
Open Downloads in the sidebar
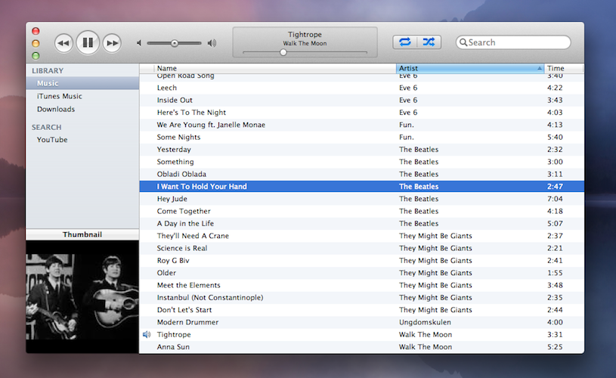pos(56,109)
